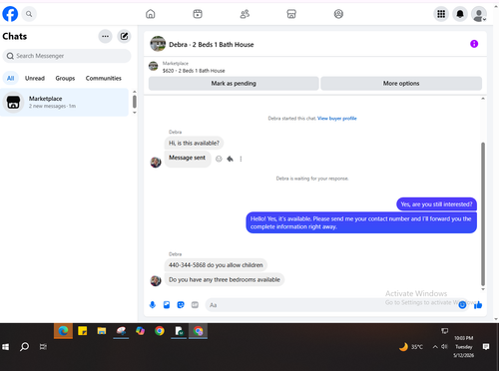Open the purple conversation information icon
This screenshot has width=499, height=371.
(x=474, y=44)
